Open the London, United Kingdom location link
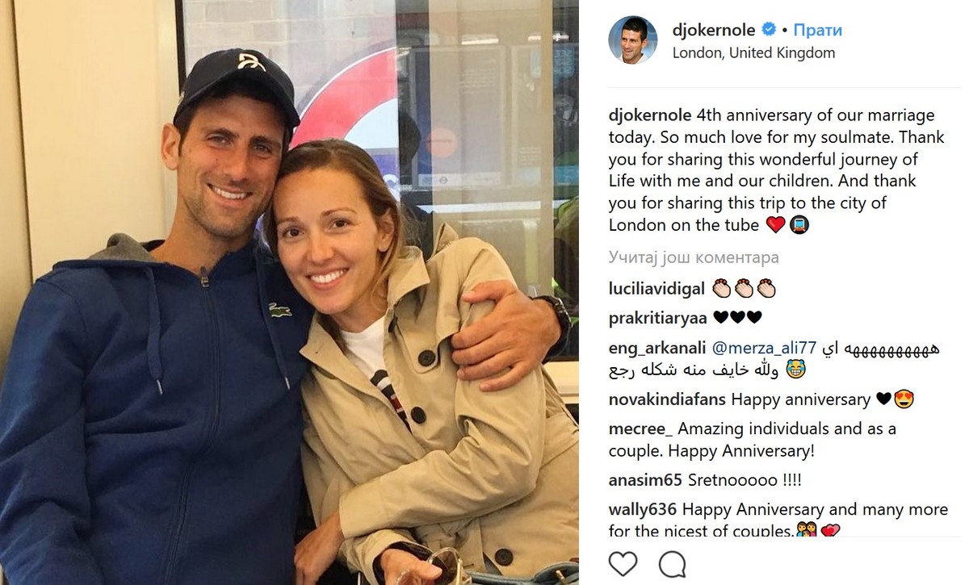Viewport: 969px width, 585px height. 753,53
